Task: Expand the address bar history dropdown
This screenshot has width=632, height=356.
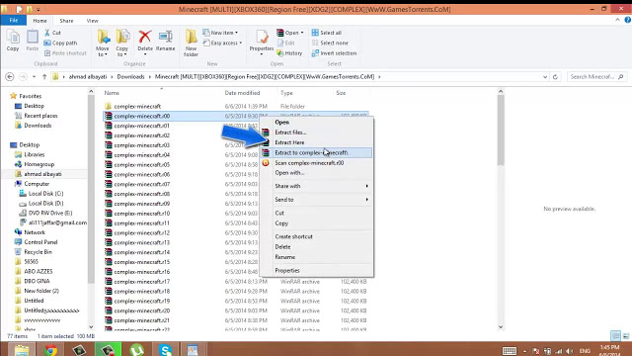Action: [x=545, y=77]
